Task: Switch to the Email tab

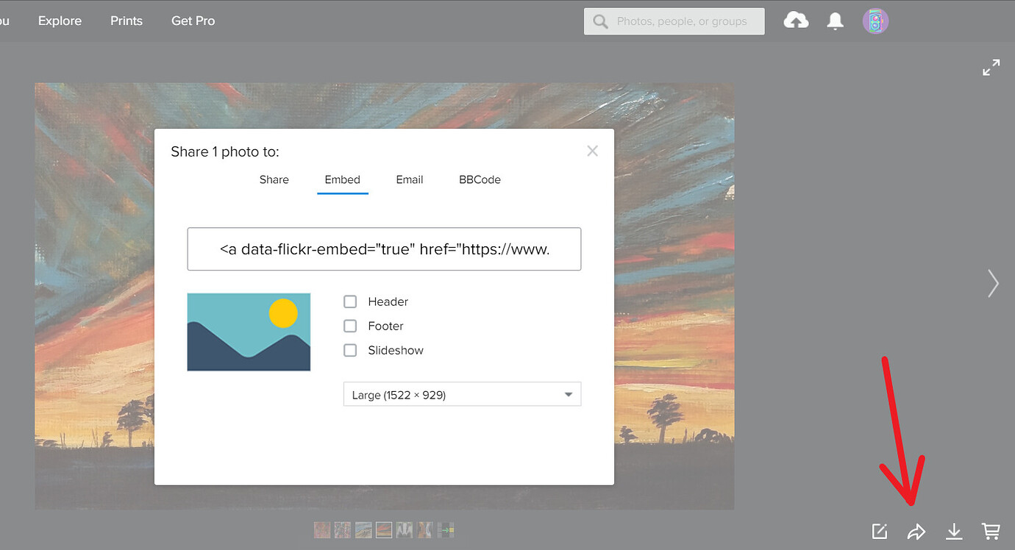Action: (x=410, y=179)
